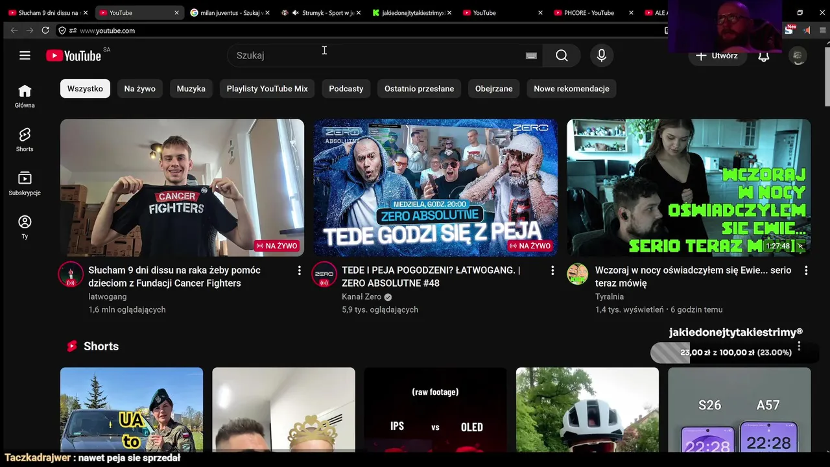Select the Podcasty filter chip
830x467 pixels.
click(346, 89)
